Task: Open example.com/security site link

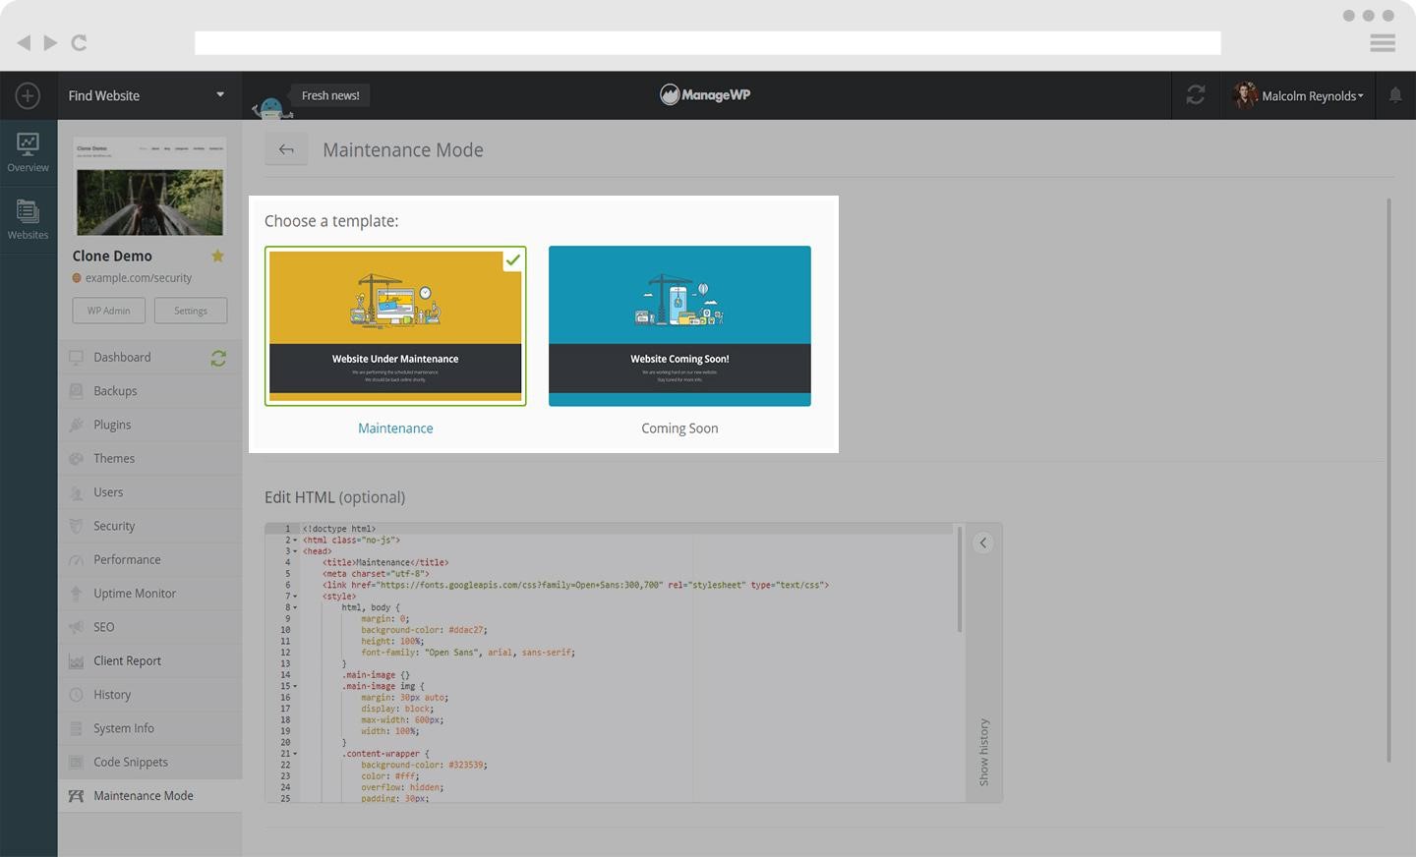Action: 139,278
